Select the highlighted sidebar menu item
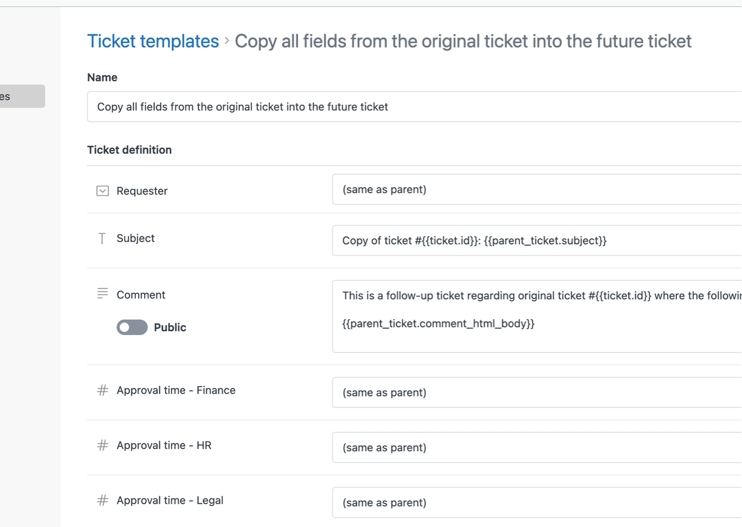 click(x=22, y=96)
